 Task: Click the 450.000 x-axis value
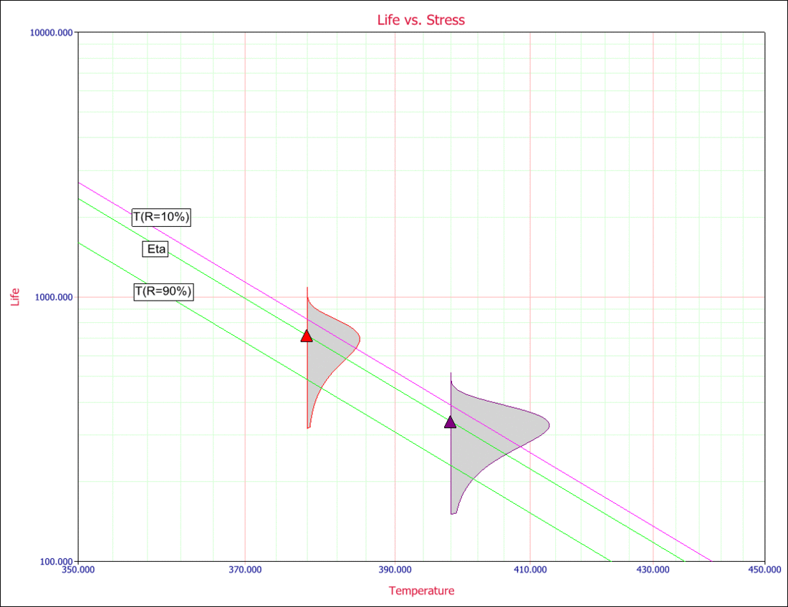pyautogui.click(x=765, y=569)
